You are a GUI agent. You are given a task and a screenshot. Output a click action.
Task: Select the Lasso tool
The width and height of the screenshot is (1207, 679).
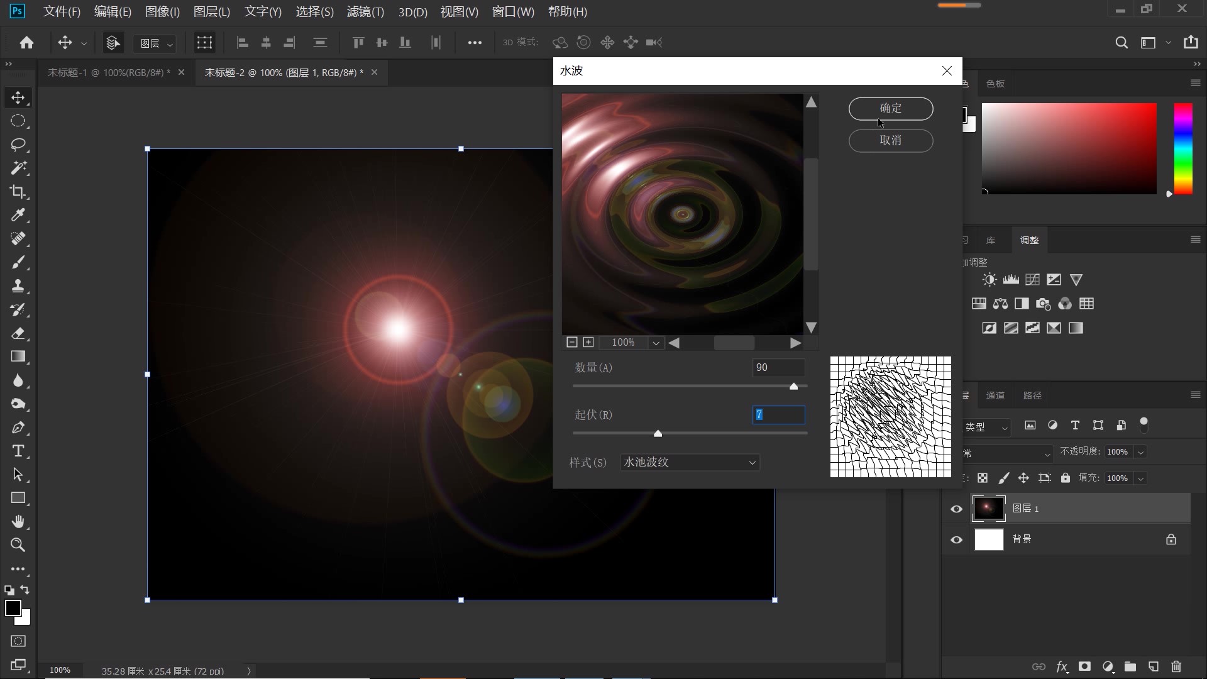(x=18, y=145)
